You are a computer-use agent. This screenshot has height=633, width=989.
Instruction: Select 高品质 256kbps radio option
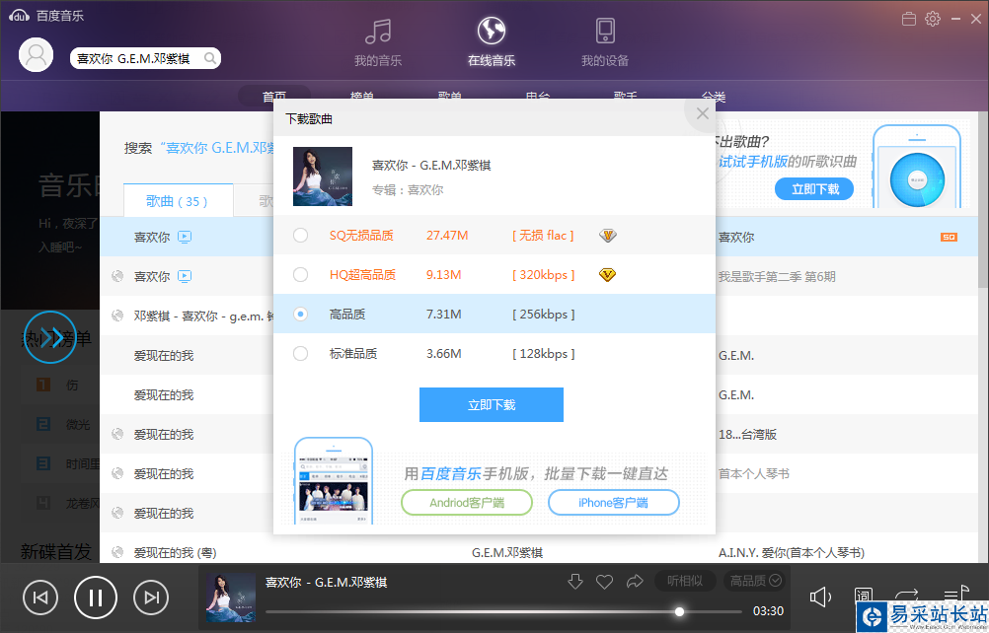(300, 314)
